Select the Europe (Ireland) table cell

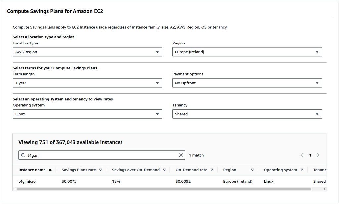coord(238,181)
